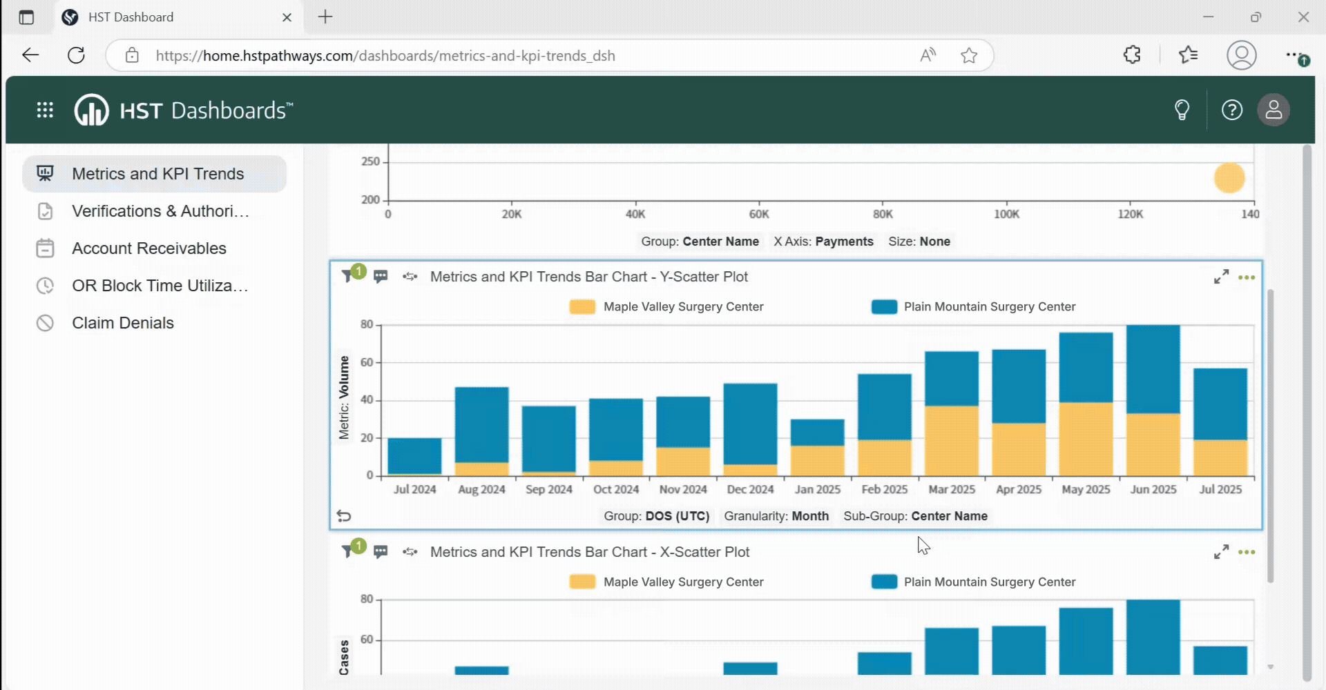Click X-Scatter Plot chart title

coord(589,552)
